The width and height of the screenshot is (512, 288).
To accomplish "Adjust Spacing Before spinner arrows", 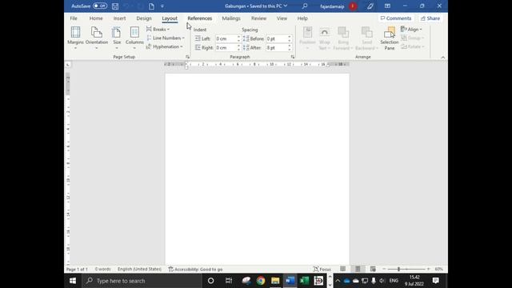I will coord(290,38).
